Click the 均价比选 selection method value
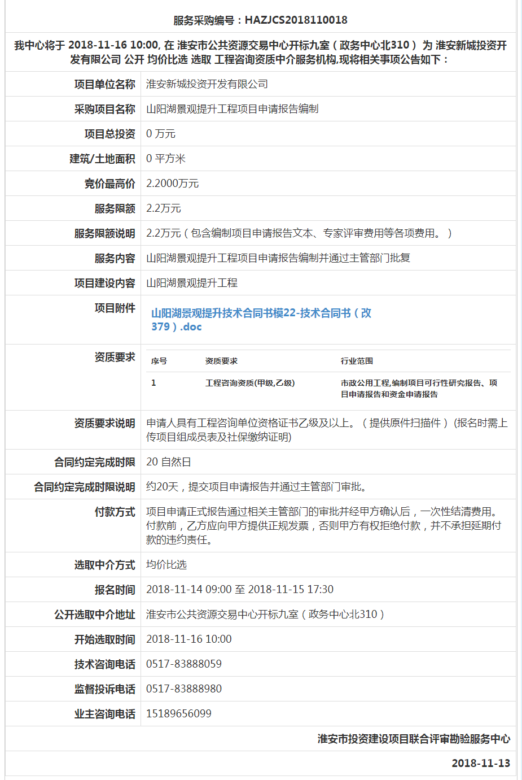Viewport: 522px width, 780px height. [166, 565]
